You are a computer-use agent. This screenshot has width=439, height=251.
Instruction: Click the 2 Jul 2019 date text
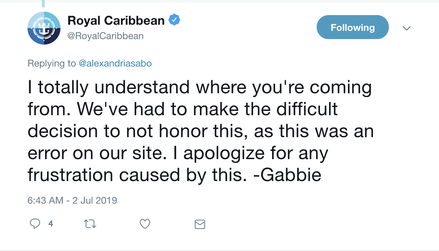(95, 200)
